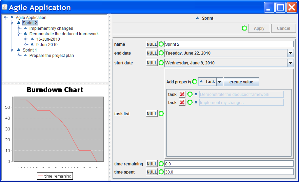The image size is (299, 182).
Task: Click the triangle icon beside Implement my changes
Action: pos(25,28)
